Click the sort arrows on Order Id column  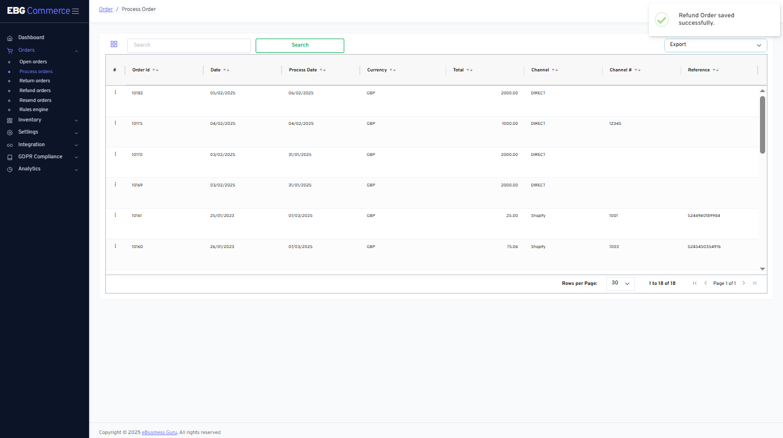pyautogui.click(x=155, y=70)
